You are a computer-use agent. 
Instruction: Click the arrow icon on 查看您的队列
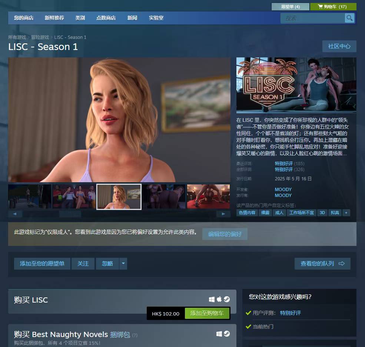[x=342, y=264]
